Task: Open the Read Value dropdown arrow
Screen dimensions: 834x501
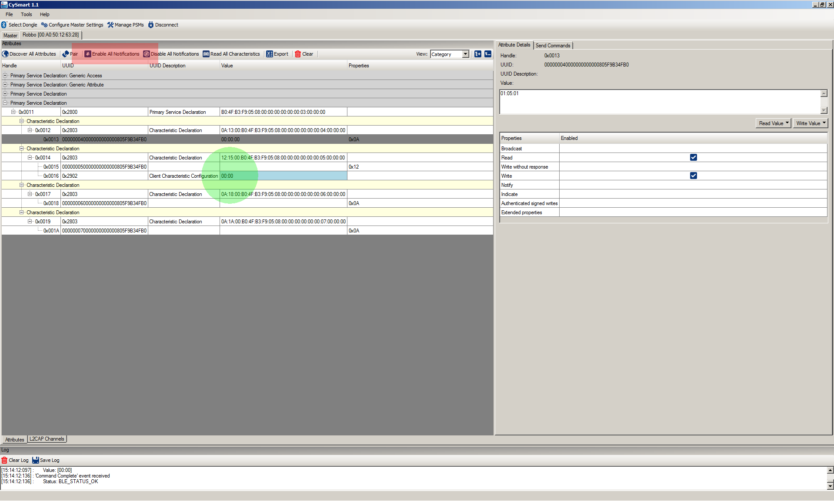Action: click(x=787, y=123)
